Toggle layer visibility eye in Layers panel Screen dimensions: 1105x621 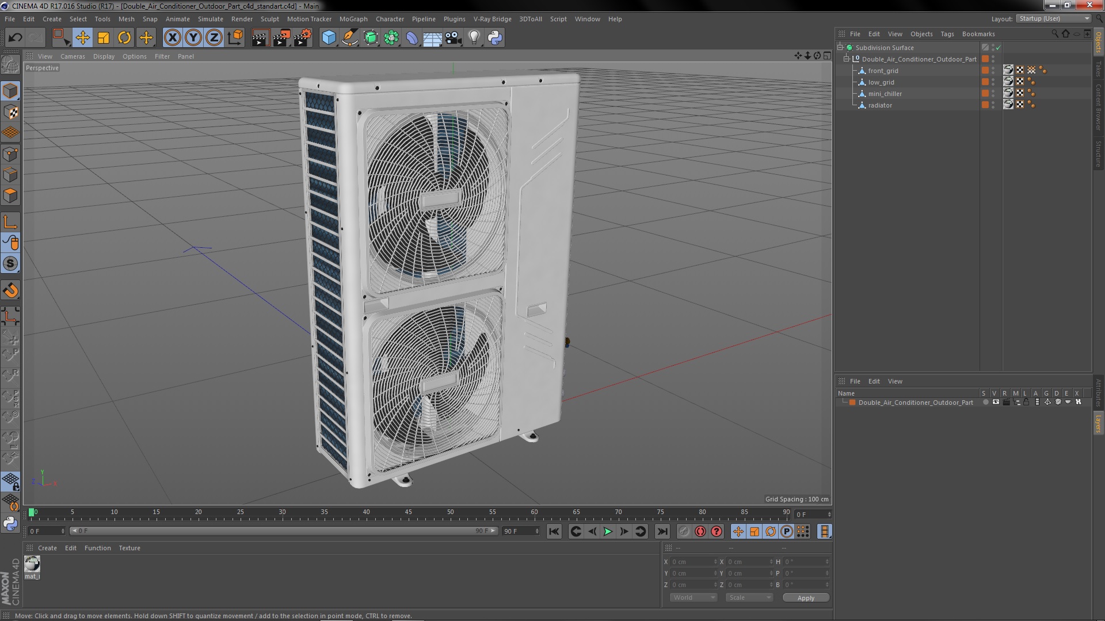(x=996, y=402)
